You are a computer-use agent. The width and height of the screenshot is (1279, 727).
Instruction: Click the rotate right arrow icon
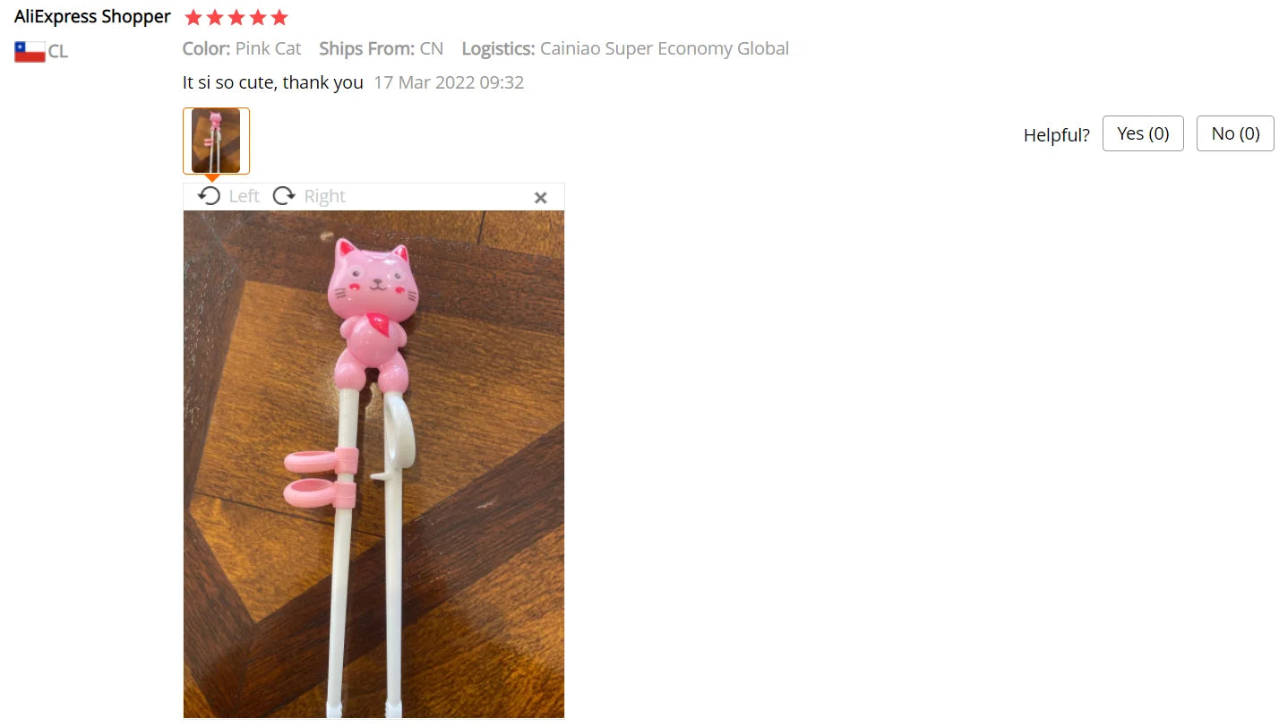284,196
